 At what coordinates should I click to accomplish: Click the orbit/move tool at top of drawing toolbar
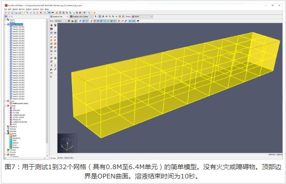(x=52, y=25)
